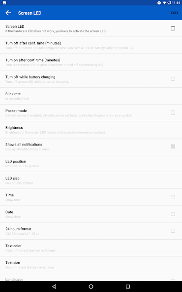Open Turn off after conf. time setting
This screenshot has width=182, height=292.
[x=91, y=45]
